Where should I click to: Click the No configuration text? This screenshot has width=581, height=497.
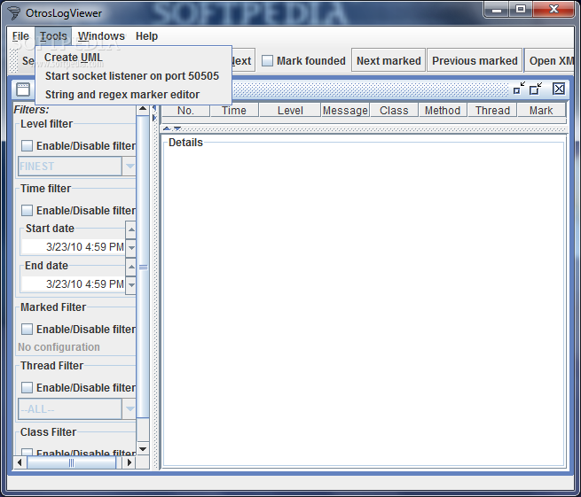[x=59, y=347]
